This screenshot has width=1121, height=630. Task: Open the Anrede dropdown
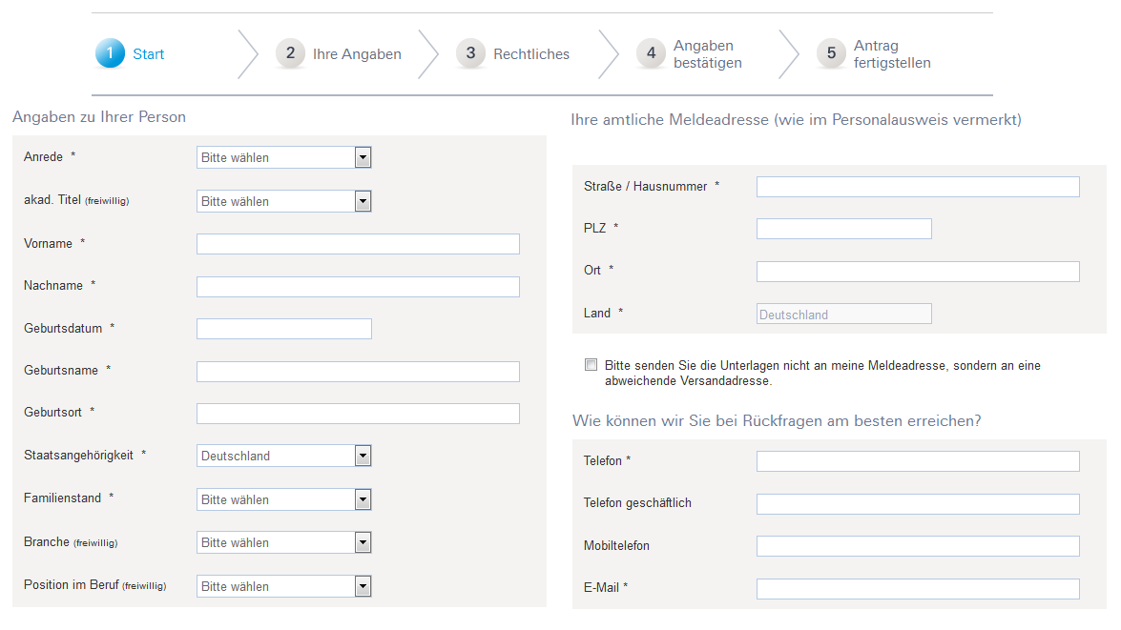(x=283, y=157)
